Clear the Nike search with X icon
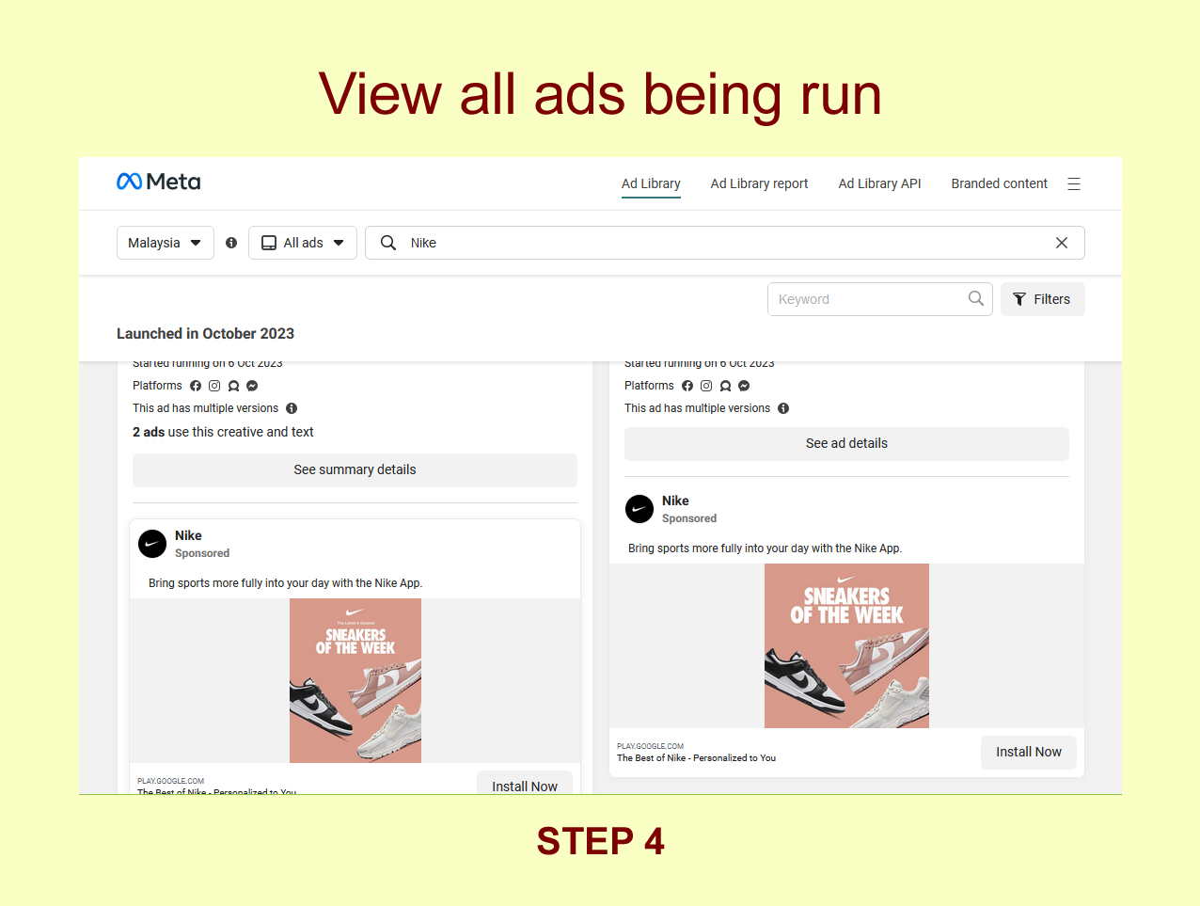 [1061, 243]
